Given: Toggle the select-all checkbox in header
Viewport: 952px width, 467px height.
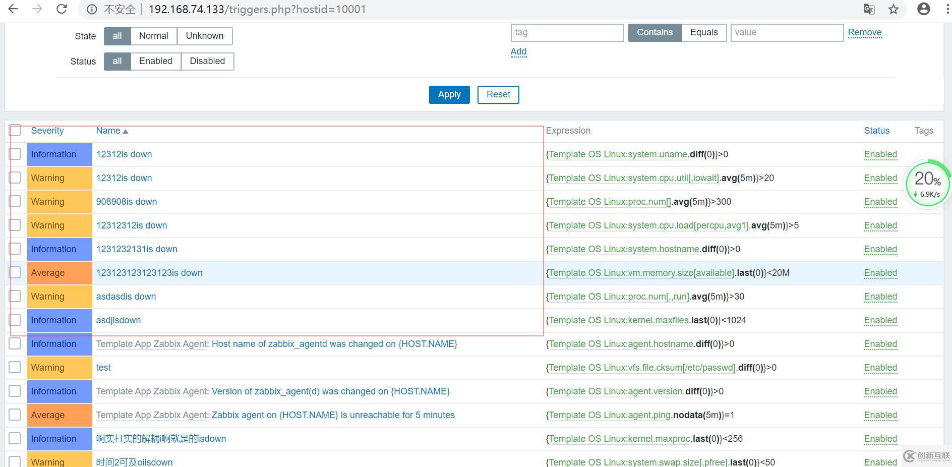Looking at the screenshot, I should pos(15,131).
